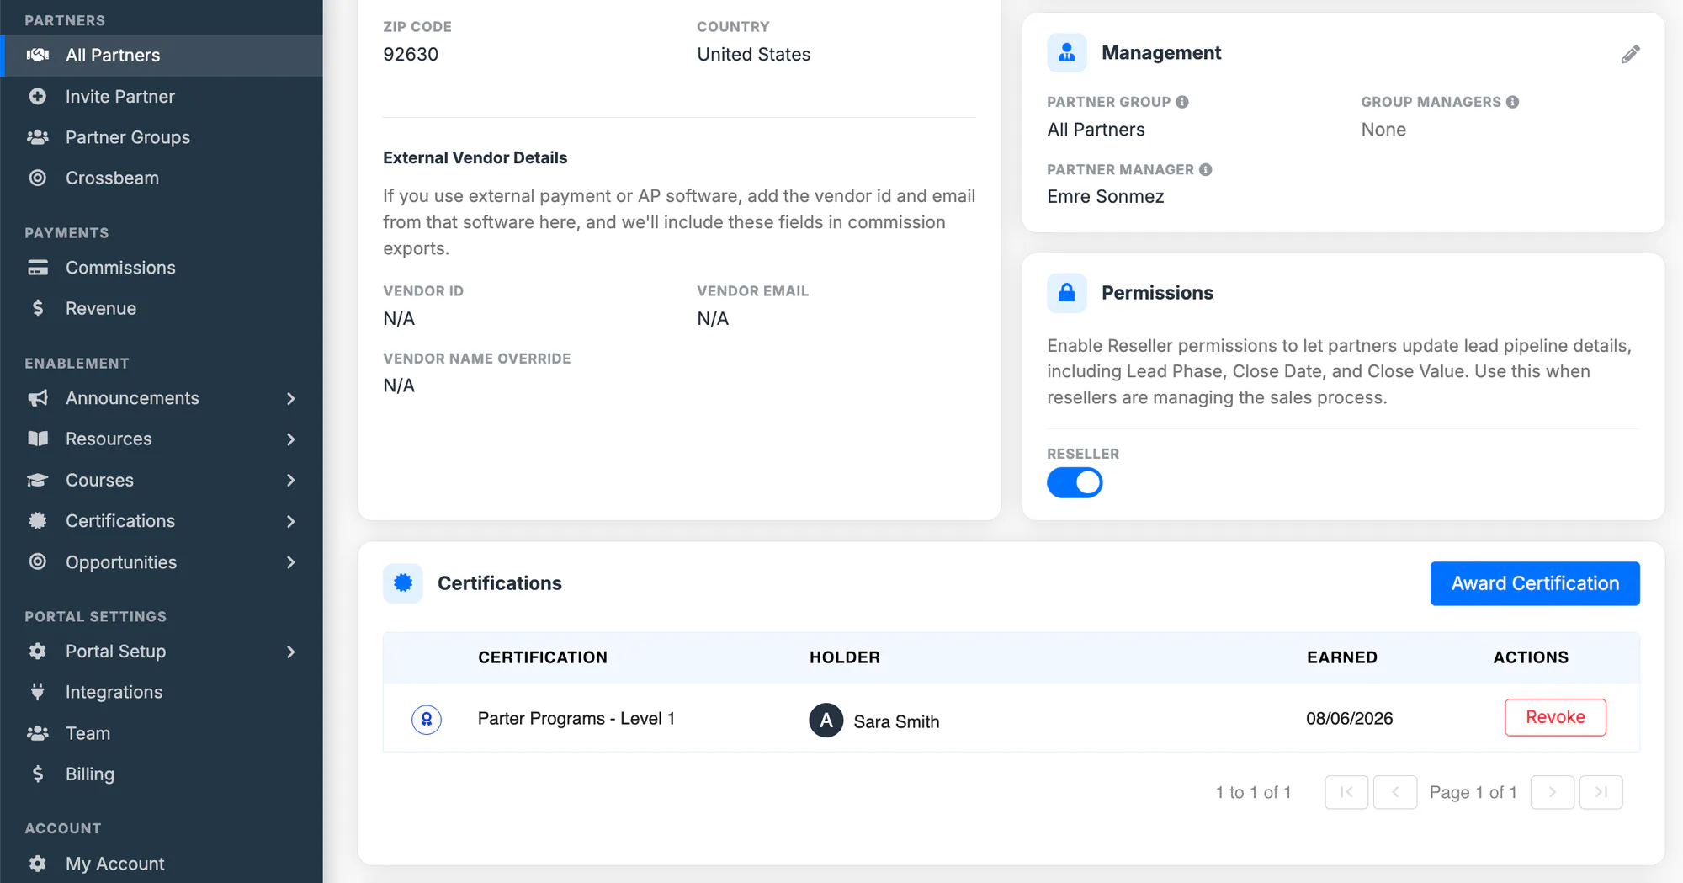This screenshot has width=1683, height=883.
Task: Sort by Certification column header
Action: [x=543, y=657]
